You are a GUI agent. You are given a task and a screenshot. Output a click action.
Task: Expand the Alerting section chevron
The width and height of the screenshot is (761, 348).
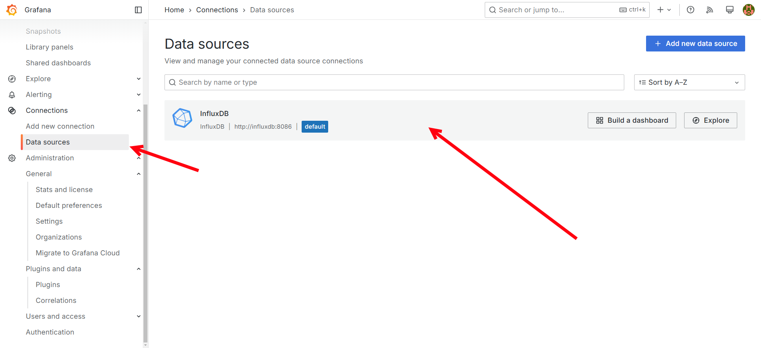click(139, 95)
